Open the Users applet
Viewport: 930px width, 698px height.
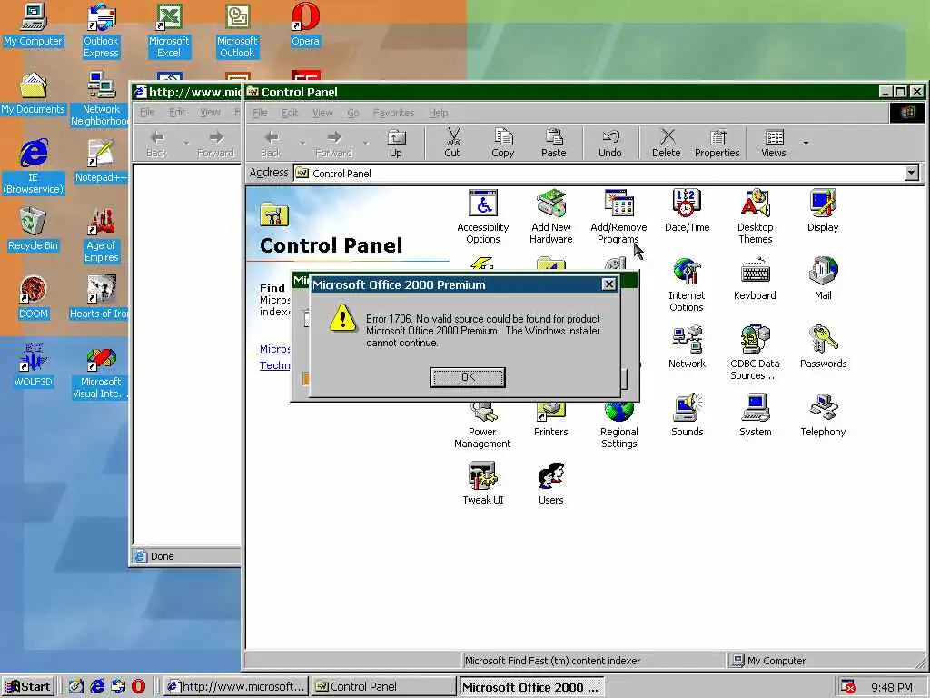click(551, 484)
